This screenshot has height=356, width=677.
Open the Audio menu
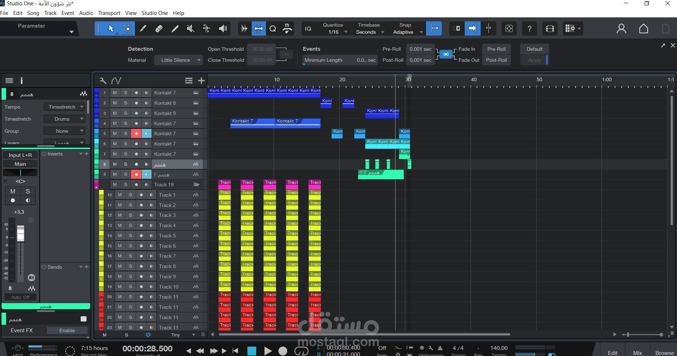tap(86, 13)
